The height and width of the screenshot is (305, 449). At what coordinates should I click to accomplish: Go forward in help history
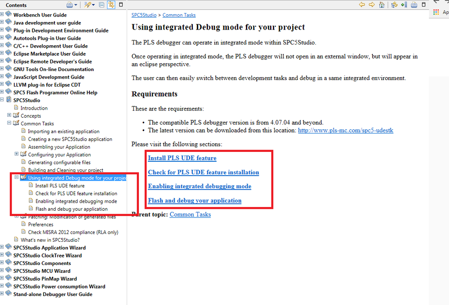(x=372, y=4)
